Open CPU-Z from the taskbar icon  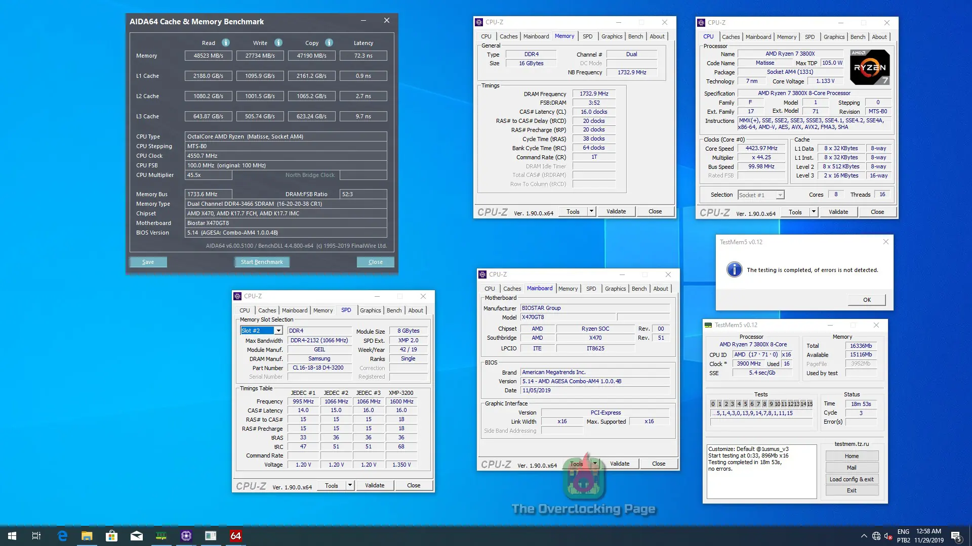[x=186, y=536]
